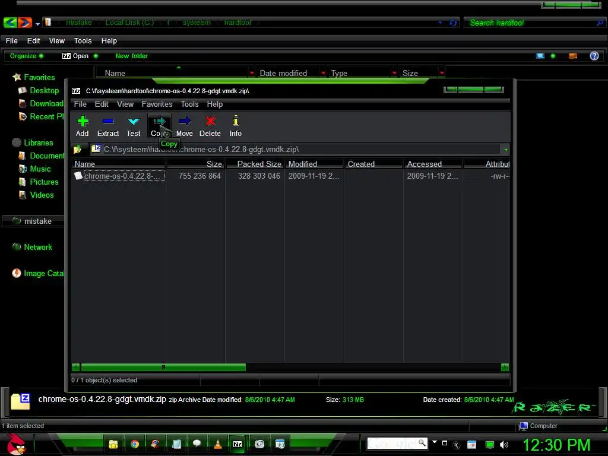This screenshot has width=608, height=456.
Task: Open the Info tool in 7-Zip
Action: (235, 126)
